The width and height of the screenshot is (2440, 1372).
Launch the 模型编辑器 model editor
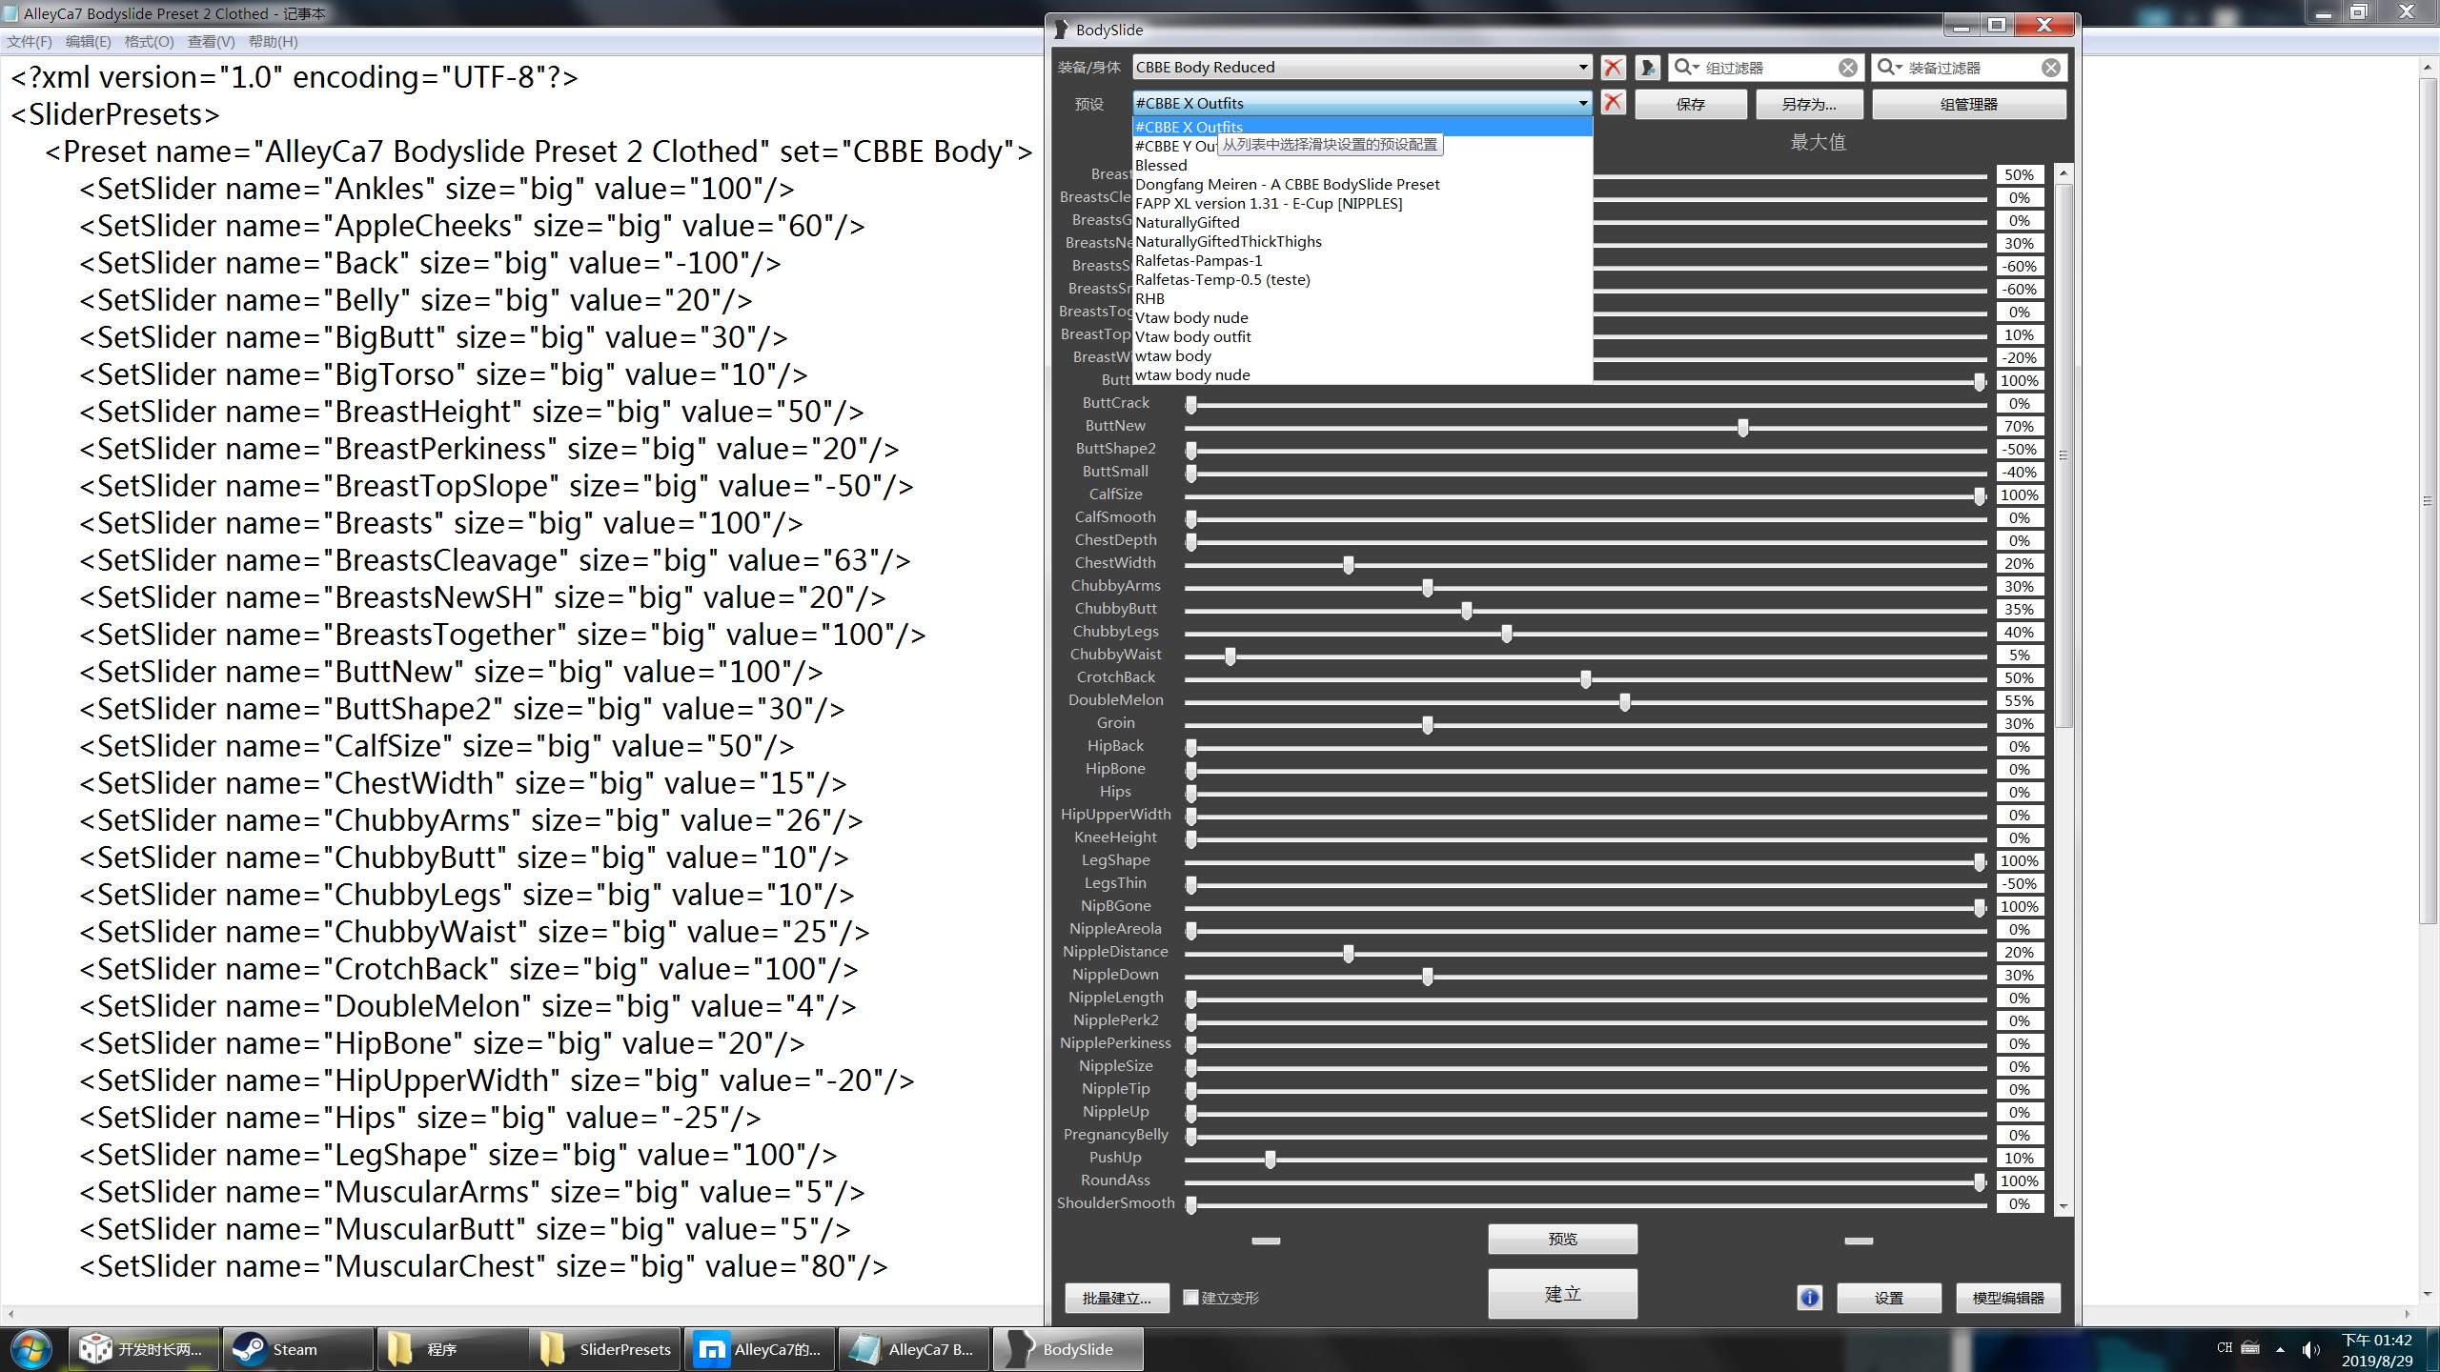click(x=2008, y=1298)
